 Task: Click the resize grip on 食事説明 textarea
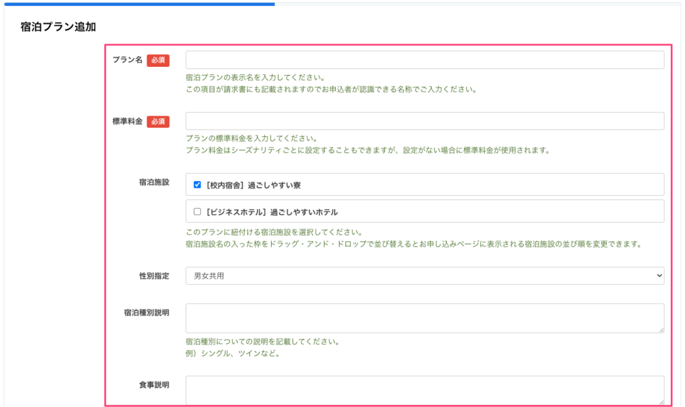(x=661, y=402)
